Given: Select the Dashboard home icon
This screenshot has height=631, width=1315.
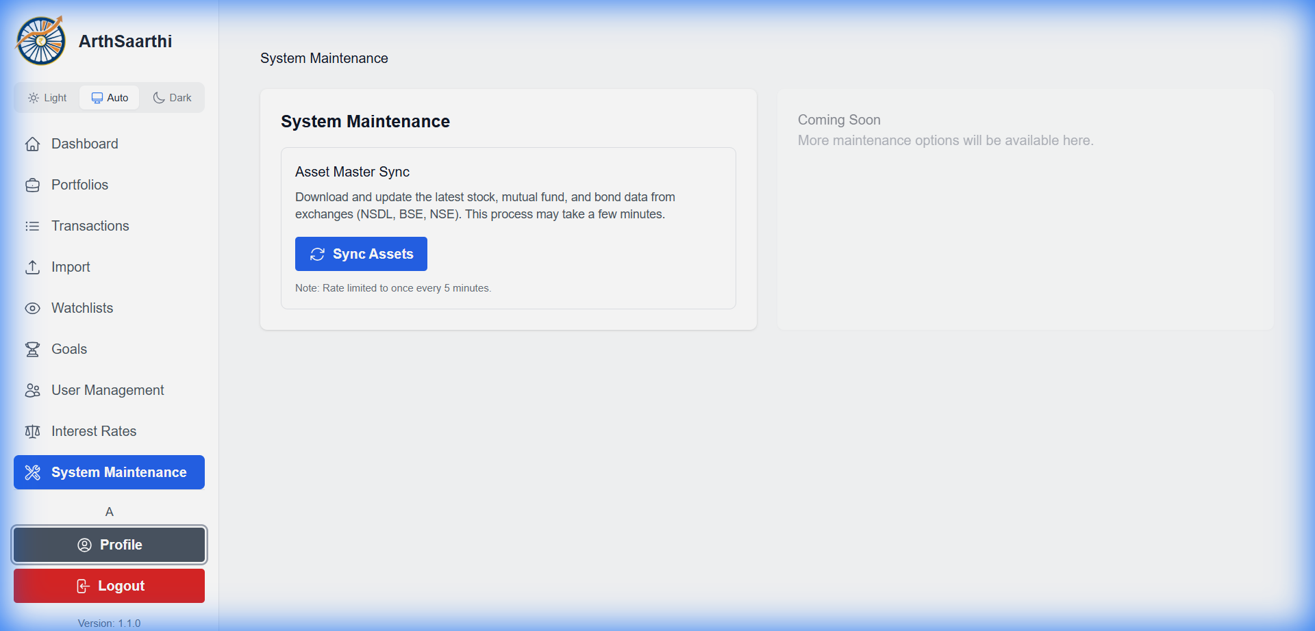Looking at the screenshot, I should click(x=33, y=144).
